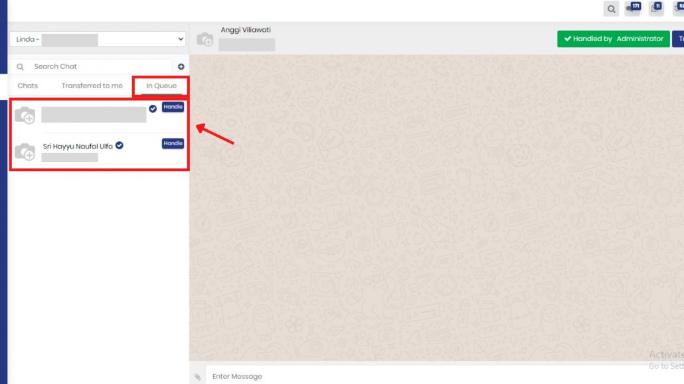This screenshot has width=684, height=384.
Task: Open Sri Hayyu Naufal Ulfa conversation
Action: [x=99, y=151]
